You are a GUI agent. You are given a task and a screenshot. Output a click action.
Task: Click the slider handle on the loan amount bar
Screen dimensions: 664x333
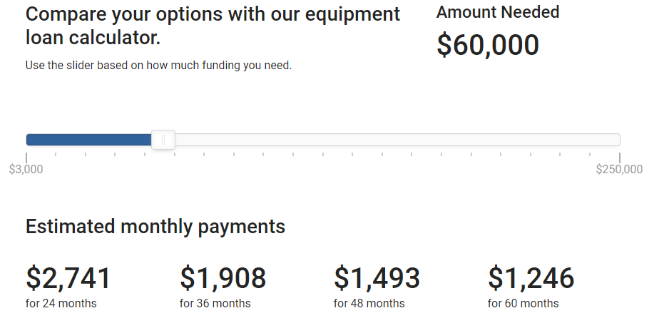pos(163,140)
